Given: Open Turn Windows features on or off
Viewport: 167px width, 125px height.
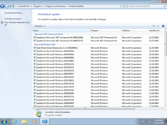Looking at the screenshot, I should click(17, 24).
